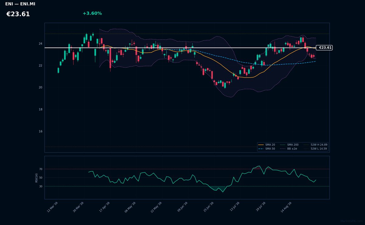Click the 17 Apr '26 date label
Image resolution: width=365 pixels, height=225 pixels.
104,207
